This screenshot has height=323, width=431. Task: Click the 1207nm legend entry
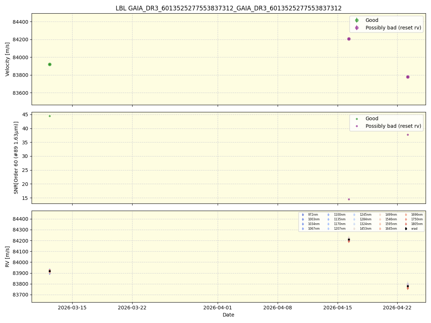[x=336, y=229]
